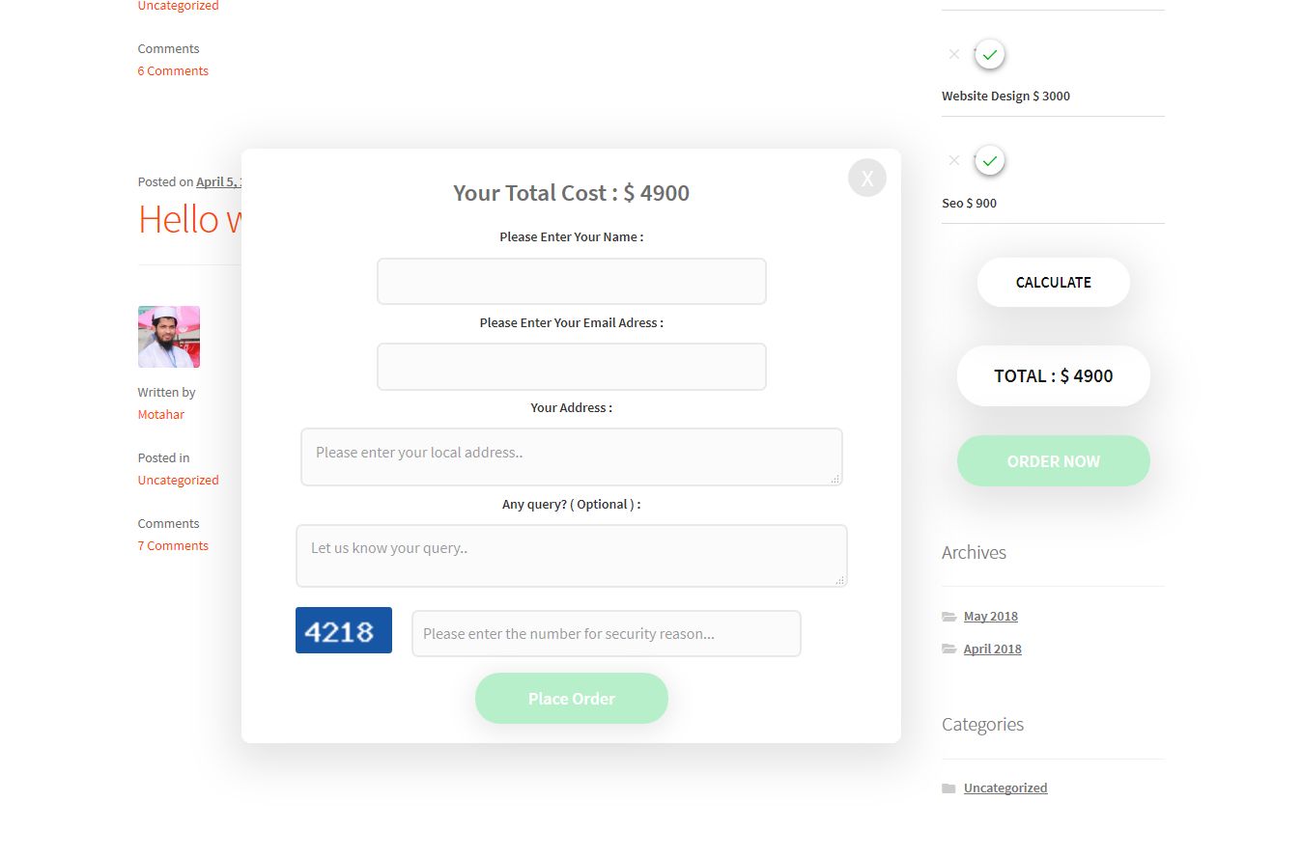Click into the local address text area

[572, 456]
